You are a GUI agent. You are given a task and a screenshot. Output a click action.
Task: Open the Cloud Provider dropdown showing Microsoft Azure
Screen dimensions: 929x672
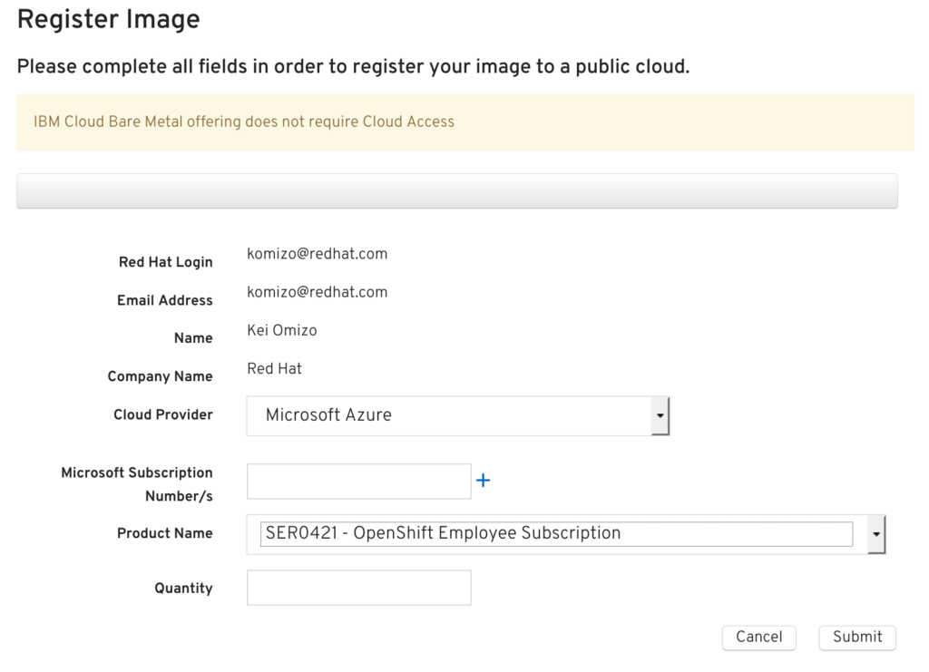[449, 415]
